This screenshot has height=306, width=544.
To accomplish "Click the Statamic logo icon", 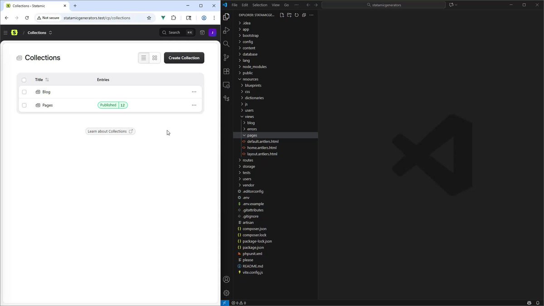I will click(x=15, y=33).
